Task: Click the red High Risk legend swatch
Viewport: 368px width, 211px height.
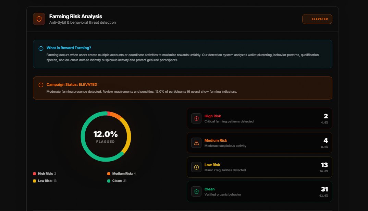Action: pyautogui.click(x=35, y=174)
